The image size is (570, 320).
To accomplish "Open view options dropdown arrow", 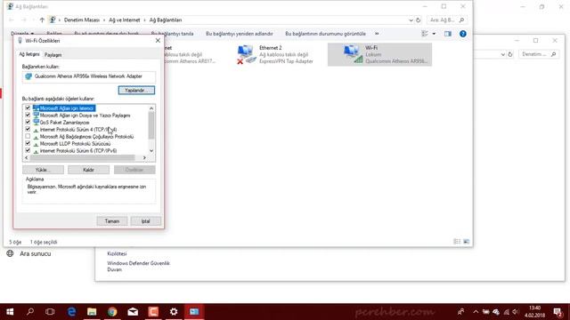I will tap(434, 34).
